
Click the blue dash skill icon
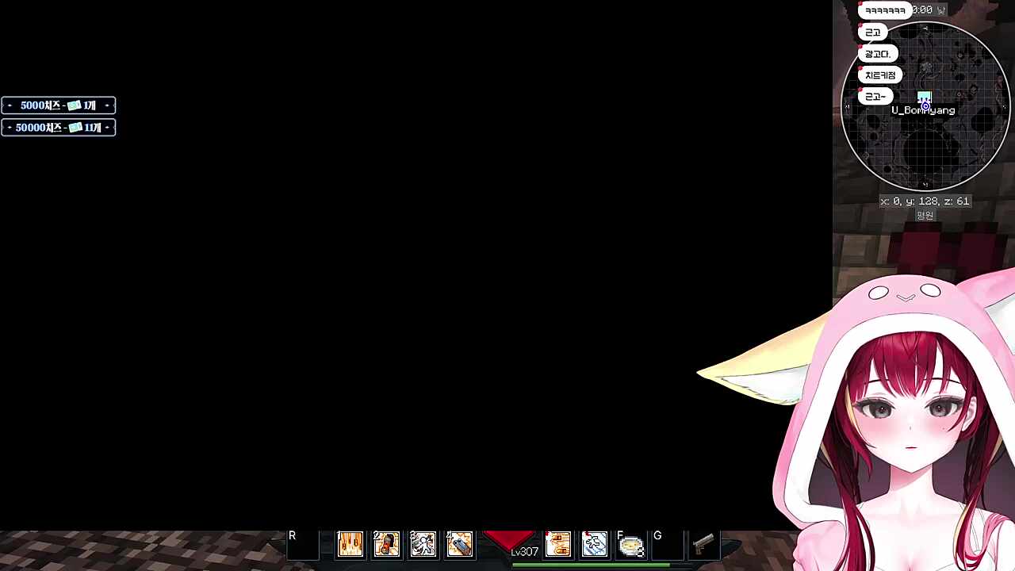pos(595,544)
